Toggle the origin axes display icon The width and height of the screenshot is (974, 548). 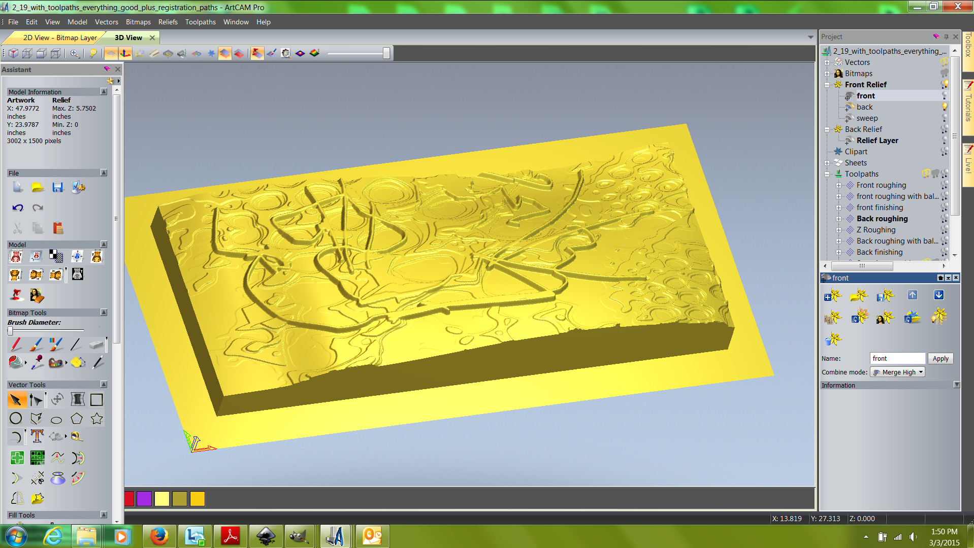click(125, 53)
